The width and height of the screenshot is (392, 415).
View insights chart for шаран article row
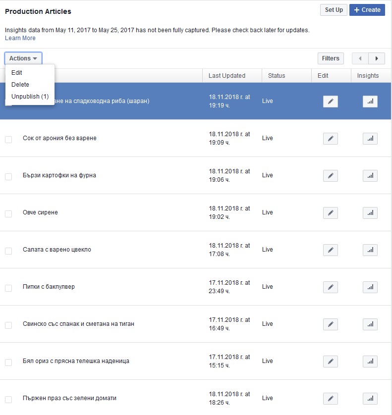click(x=370, y=102)
